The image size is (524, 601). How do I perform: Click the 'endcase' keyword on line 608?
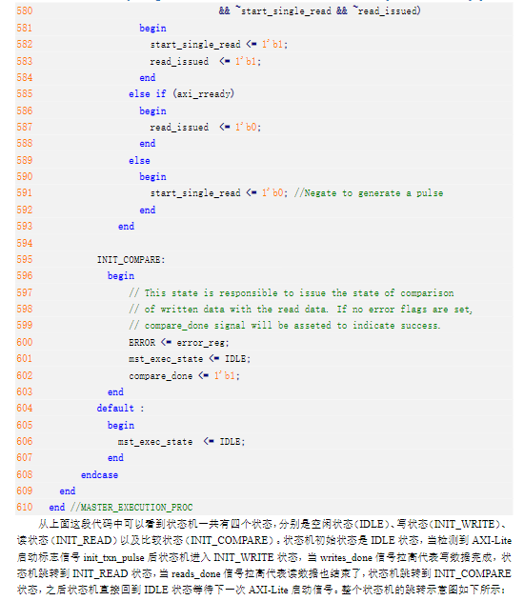(x=100, y=475)
